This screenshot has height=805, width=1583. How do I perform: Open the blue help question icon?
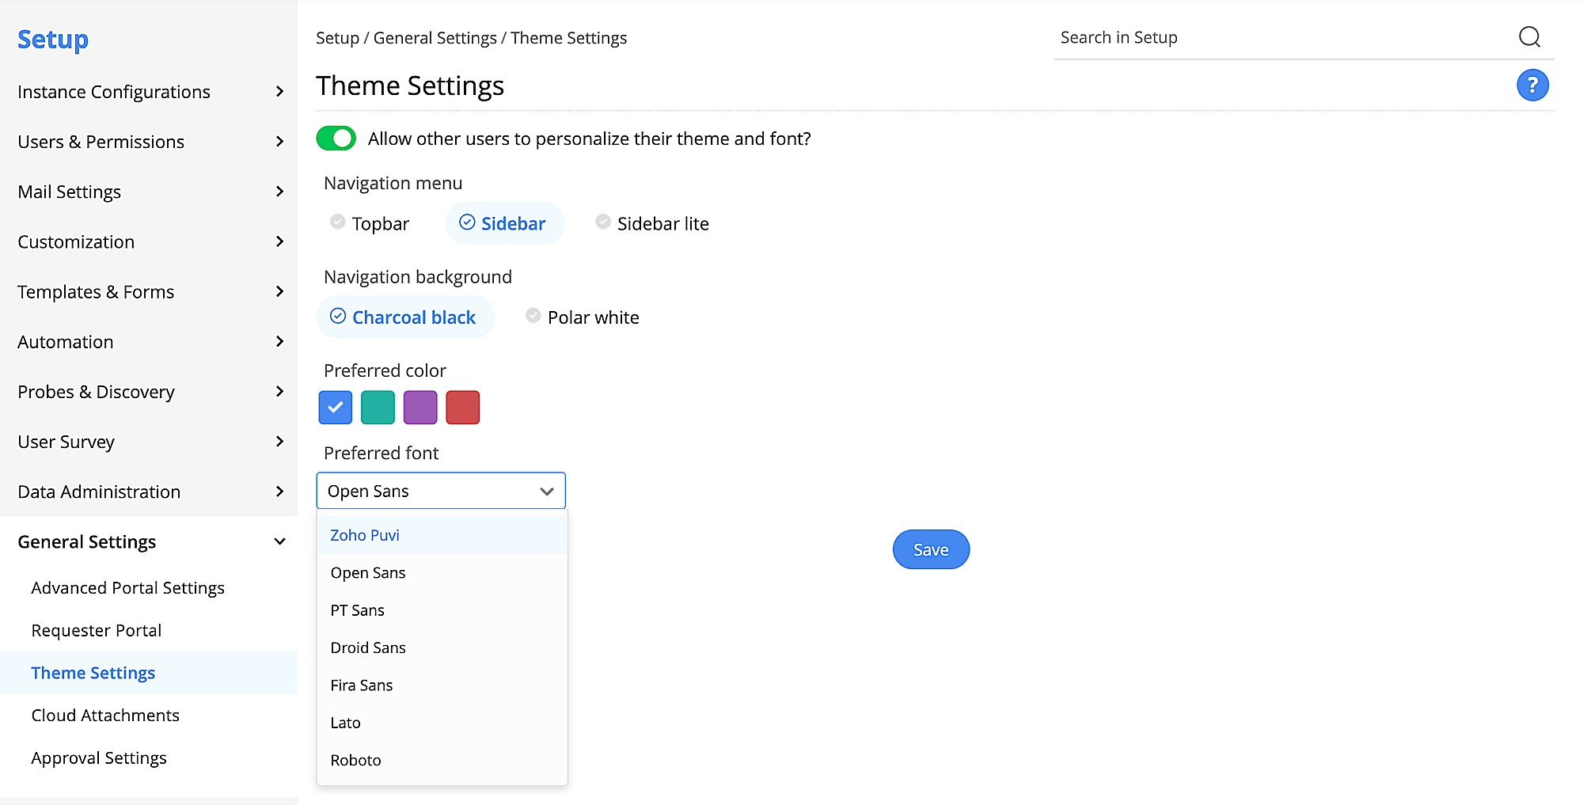point(1532,85)
